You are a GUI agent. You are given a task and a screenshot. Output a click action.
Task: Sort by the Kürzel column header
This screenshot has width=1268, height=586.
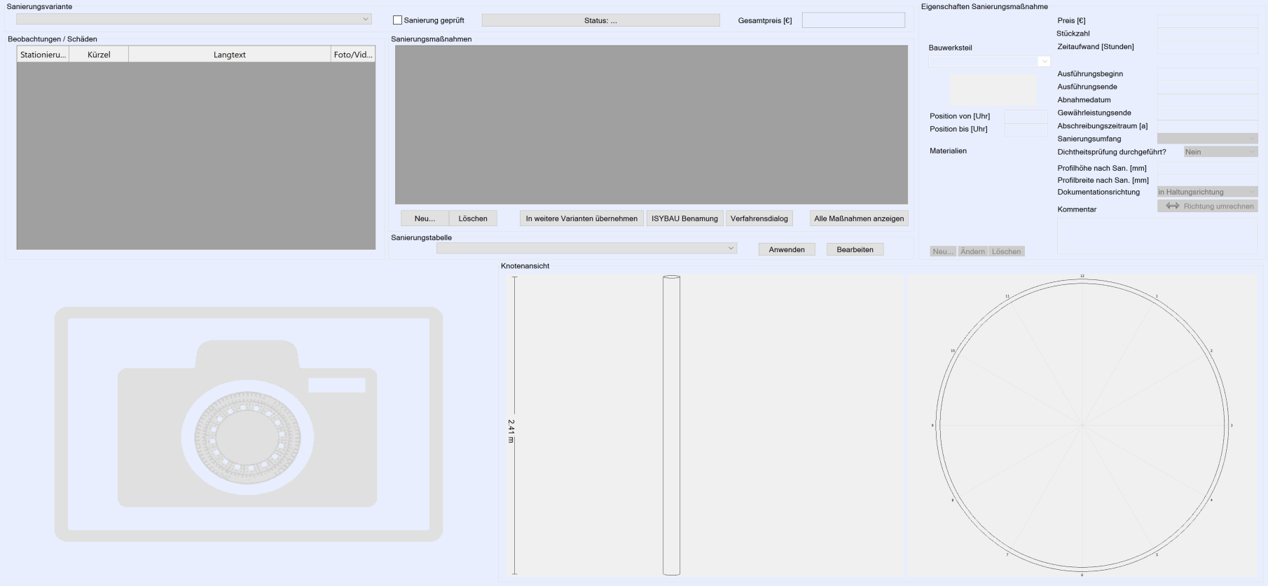coord(99,55)
